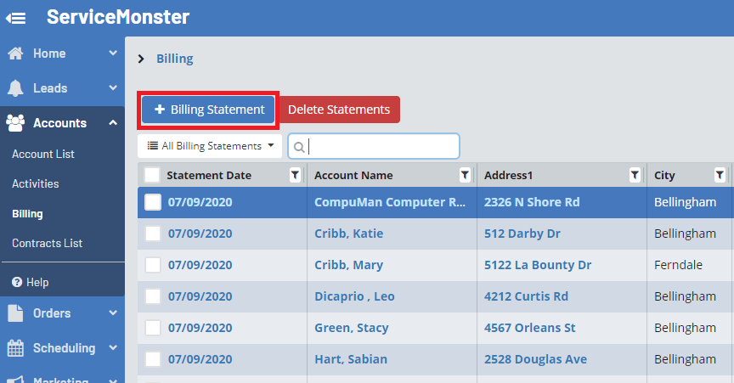The height and width of the screenshot is (383, 734).
Task: Click the Home house icon in sidebar
Action: coord(15,54)
